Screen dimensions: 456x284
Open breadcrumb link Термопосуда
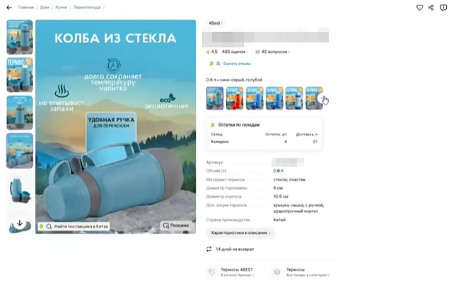click(87, 7)
